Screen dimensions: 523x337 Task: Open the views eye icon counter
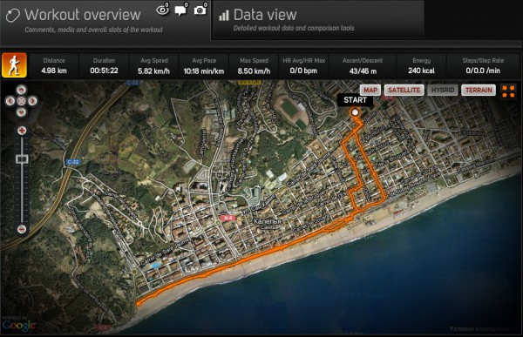point(162,10)
